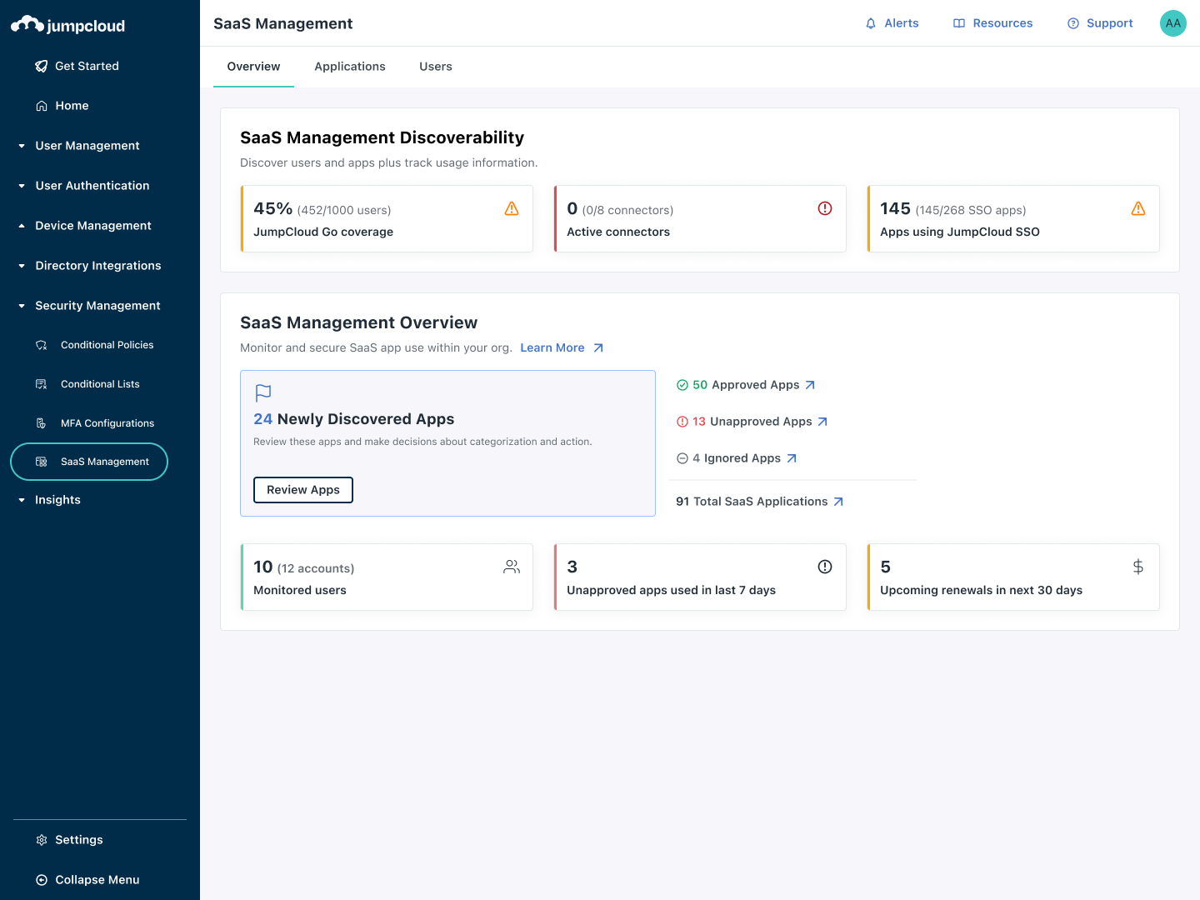
Task: Click the Approved Apps external arrow icon
Action: tap(810, 385)
